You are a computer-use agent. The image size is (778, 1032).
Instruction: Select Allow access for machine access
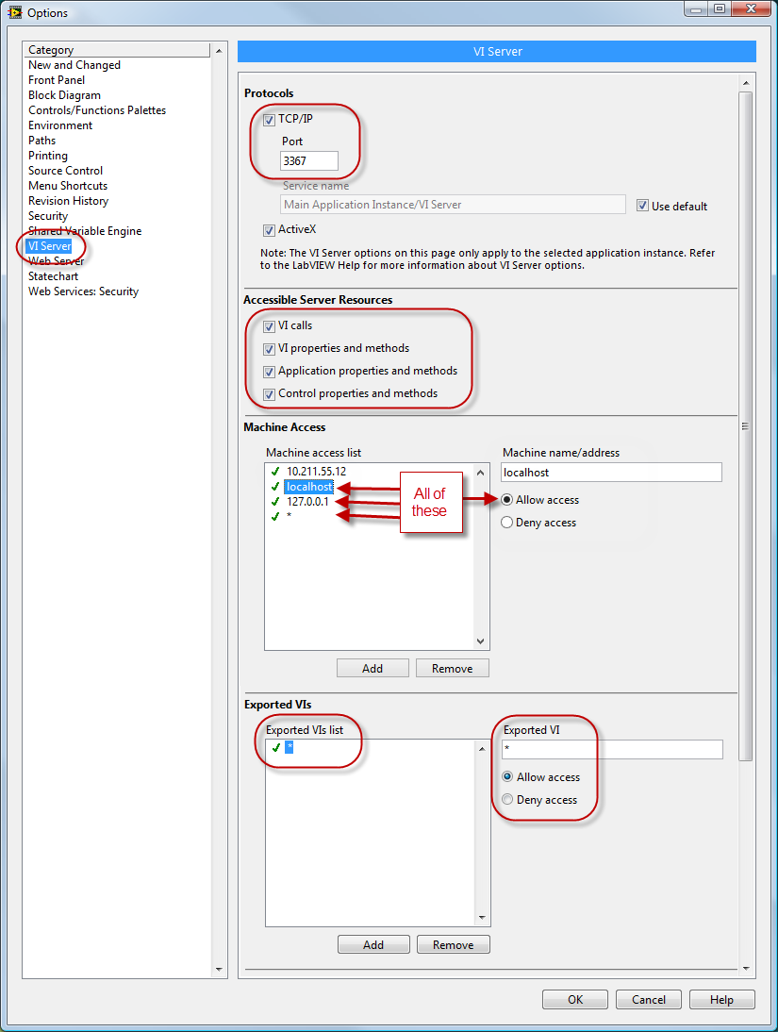click(x=506, y=500)
